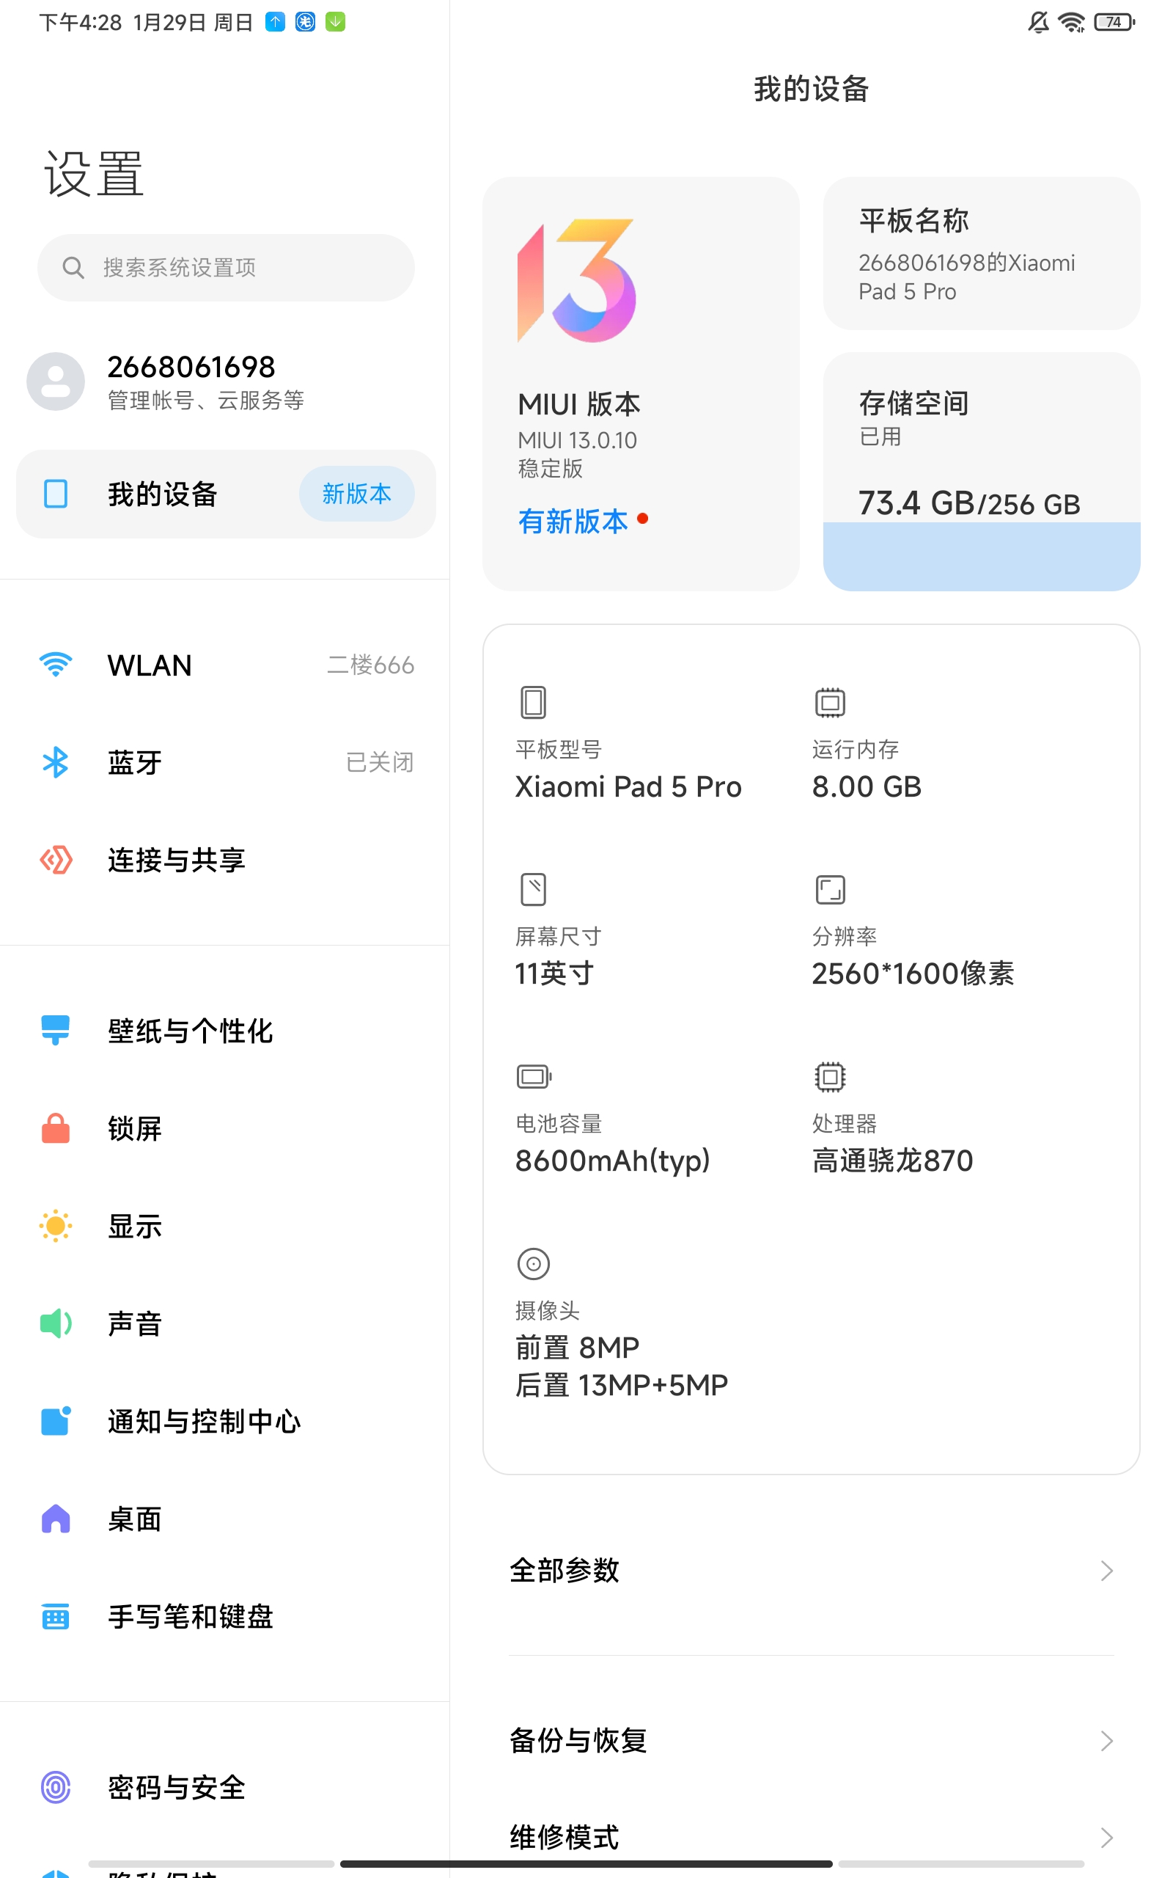1173x1878 pixels.
Task: Select 我的设备 in settings sidebar
Action: [x=163, y=494]
